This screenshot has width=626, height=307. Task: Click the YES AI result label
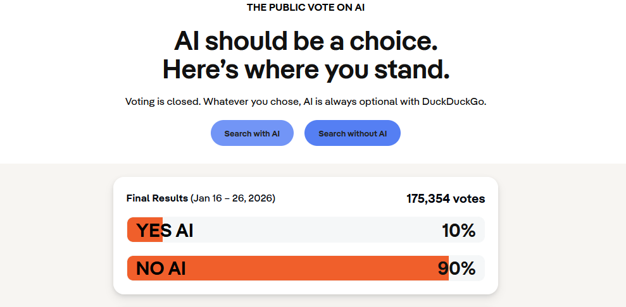point(165,231)
